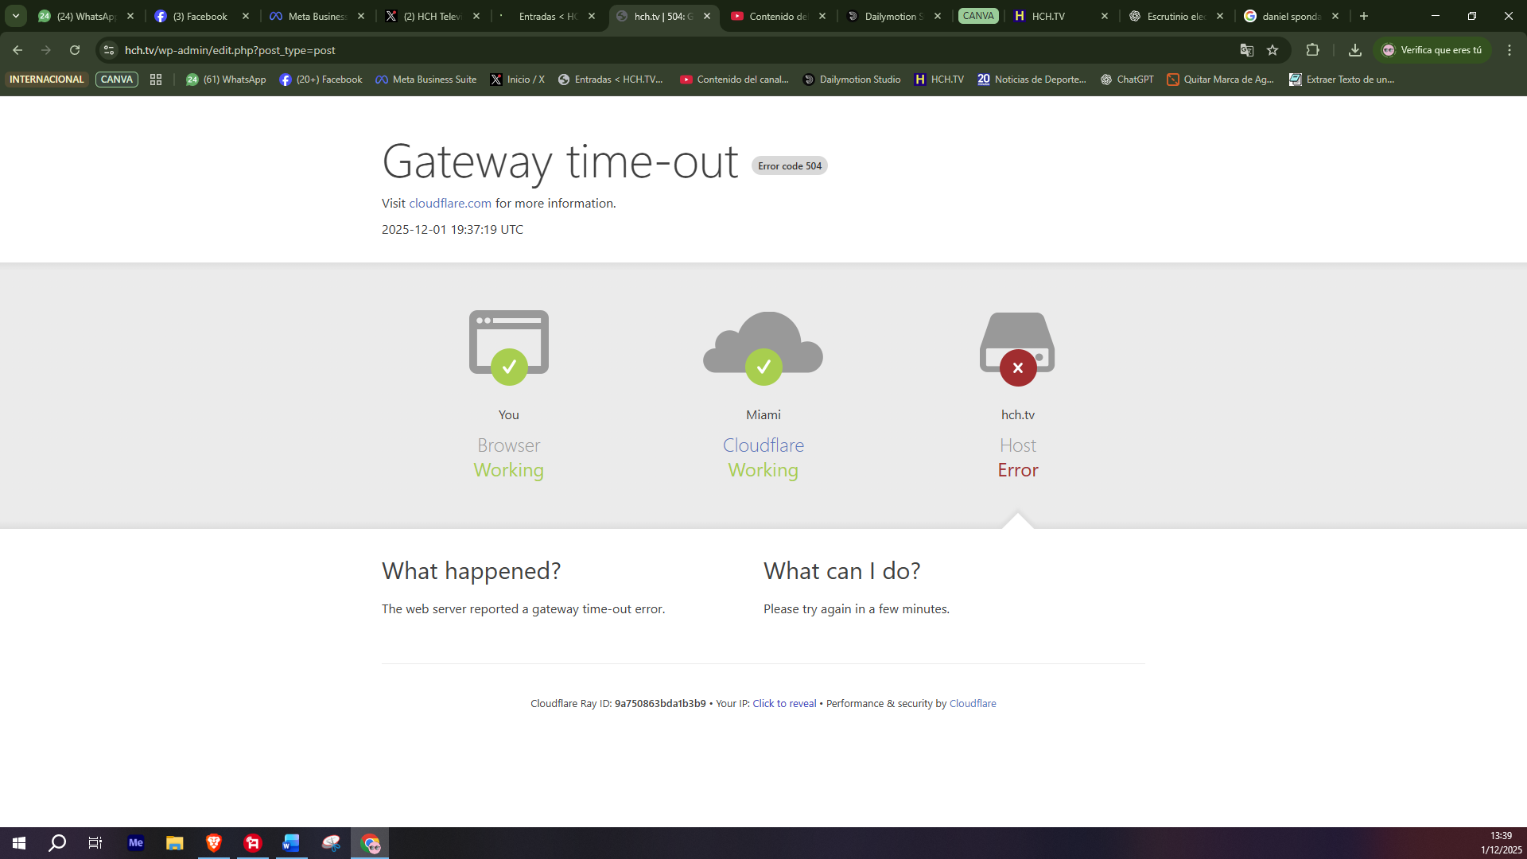Open the Dailymotion Studio bookmark
This screenshot has width=1527, height=859.
[x=852, y=80]
